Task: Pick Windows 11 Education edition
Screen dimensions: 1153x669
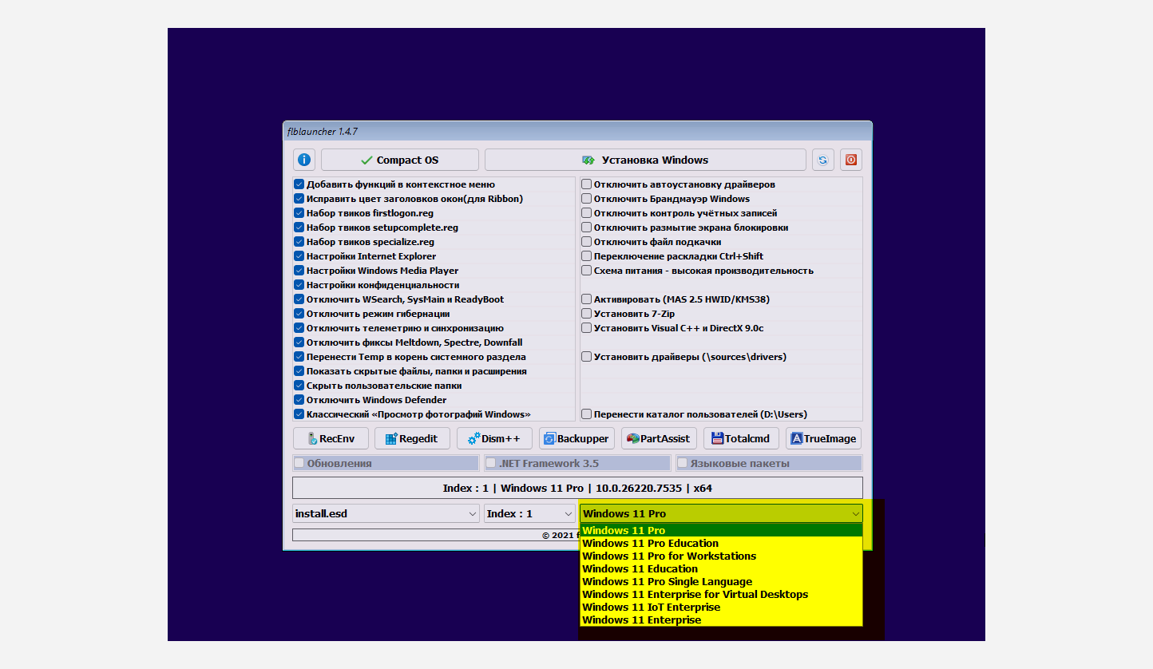Action: [721, 569]
